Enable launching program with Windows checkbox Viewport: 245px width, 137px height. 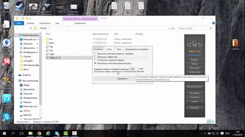[95, 54]
